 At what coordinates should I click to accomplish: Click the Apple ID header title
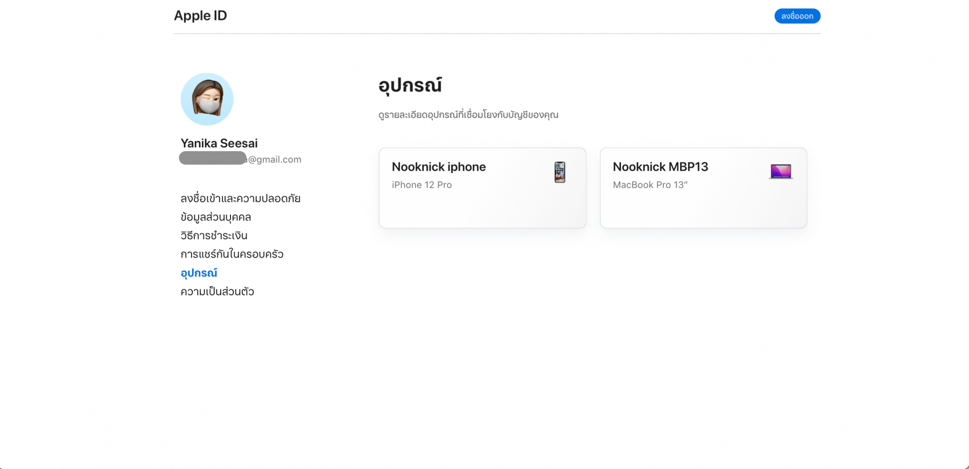pos(200,16)
